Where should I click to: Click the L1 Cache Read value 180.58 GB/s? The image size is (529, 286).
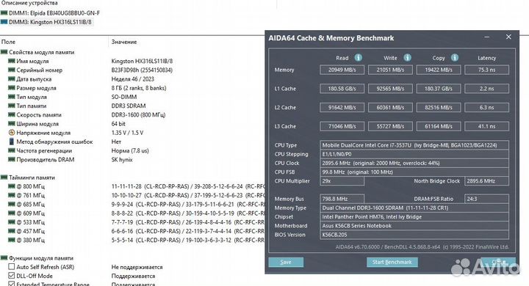click(x=342, y=89)
